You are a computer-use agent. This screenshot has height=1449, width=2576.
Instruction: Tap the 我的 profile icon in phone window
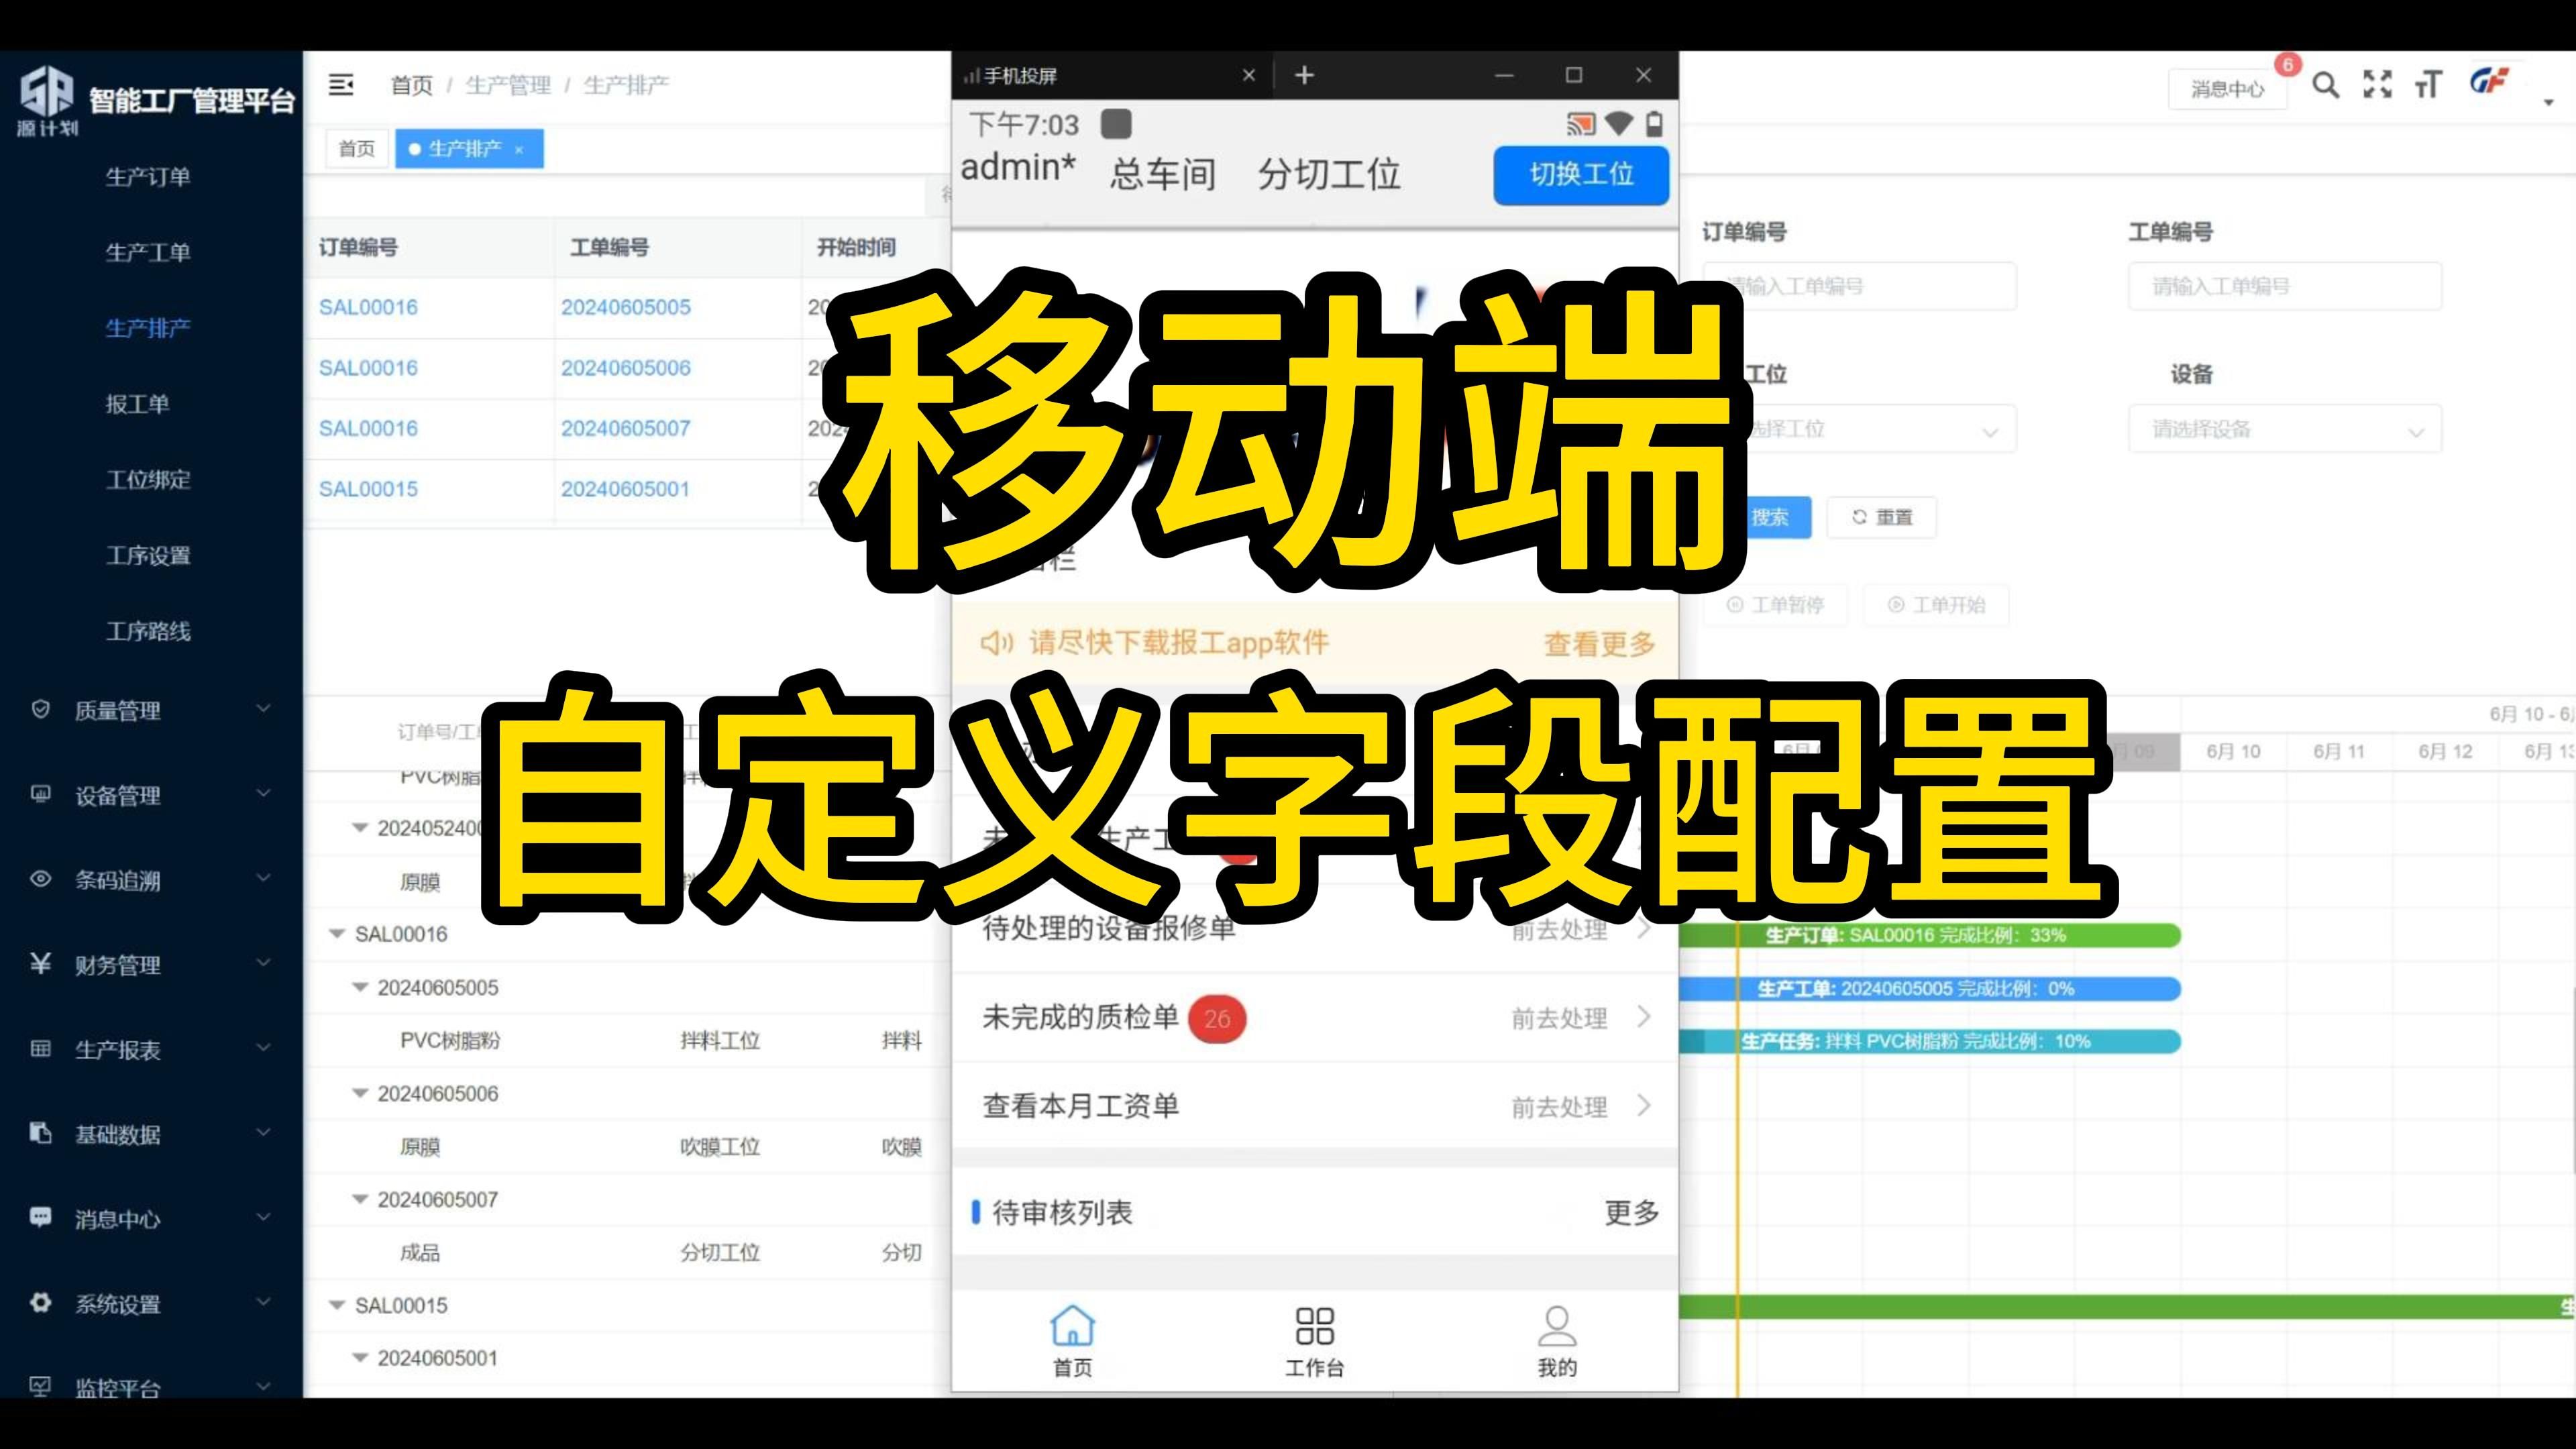1557,1326
